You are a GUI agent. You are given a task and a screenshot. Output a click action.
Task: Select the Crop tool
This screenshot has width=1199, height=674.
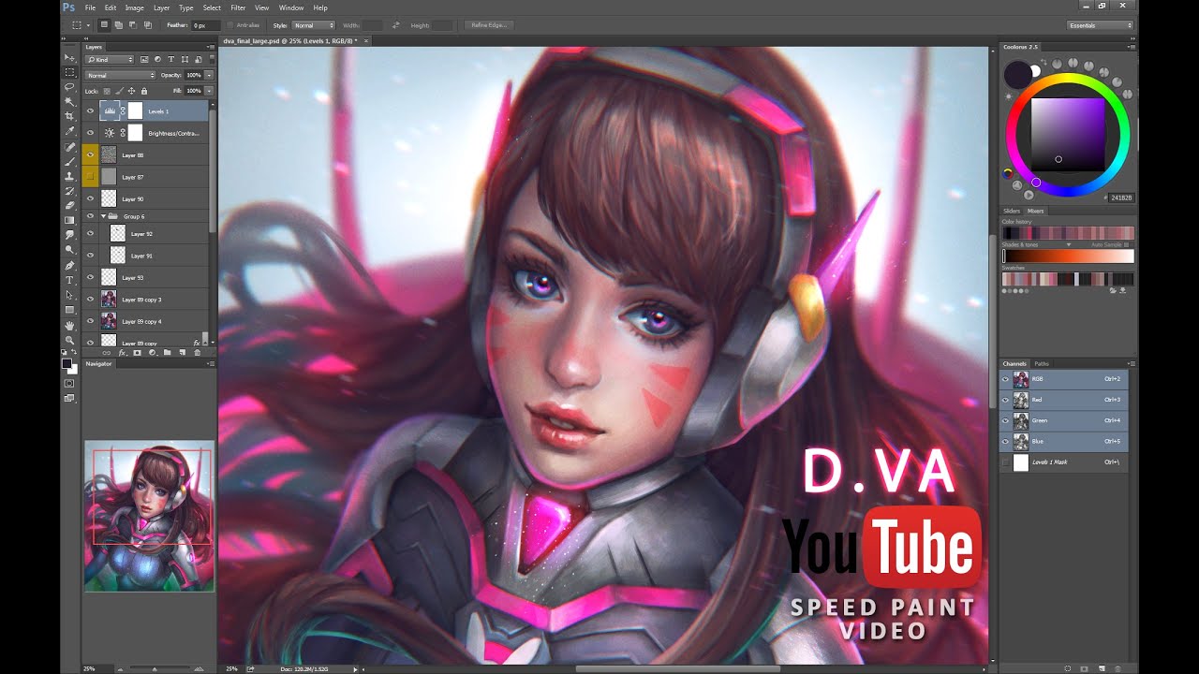(69, 116)
